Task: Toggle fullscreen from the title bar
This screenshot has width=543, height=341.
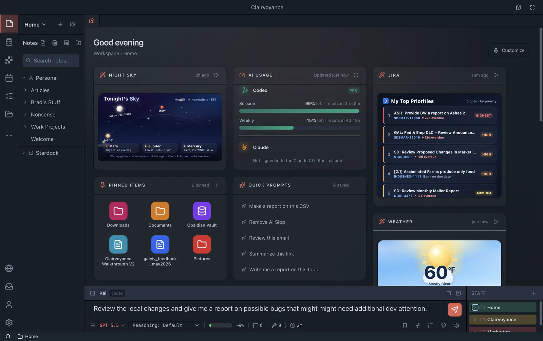Action: (532, 7)
